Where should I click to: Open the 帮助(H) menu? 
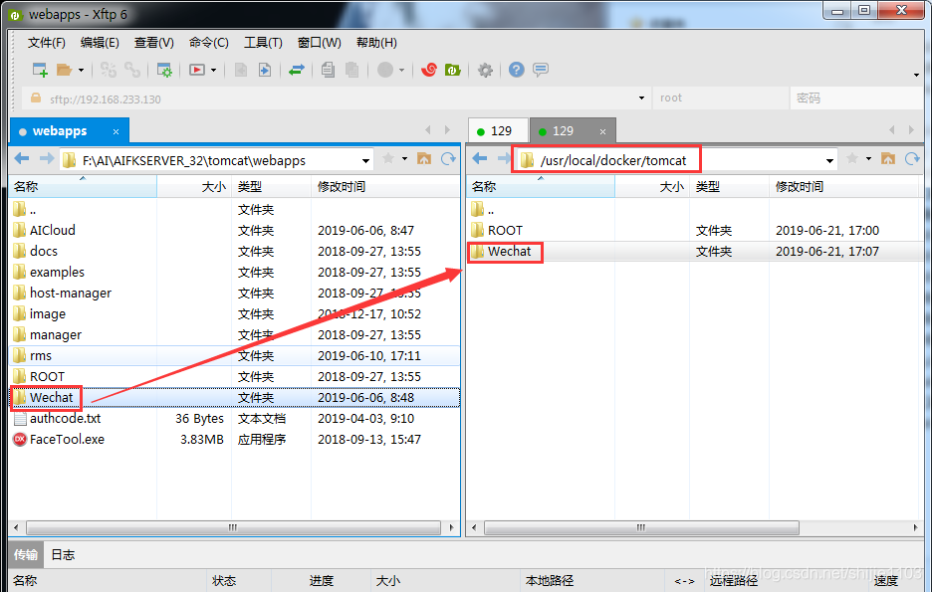[x=376, y=42]
